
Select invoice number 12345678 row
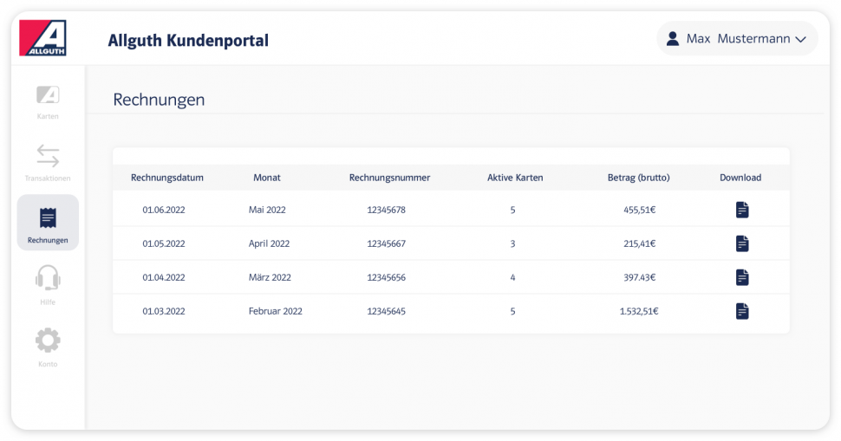pos(386,210)
